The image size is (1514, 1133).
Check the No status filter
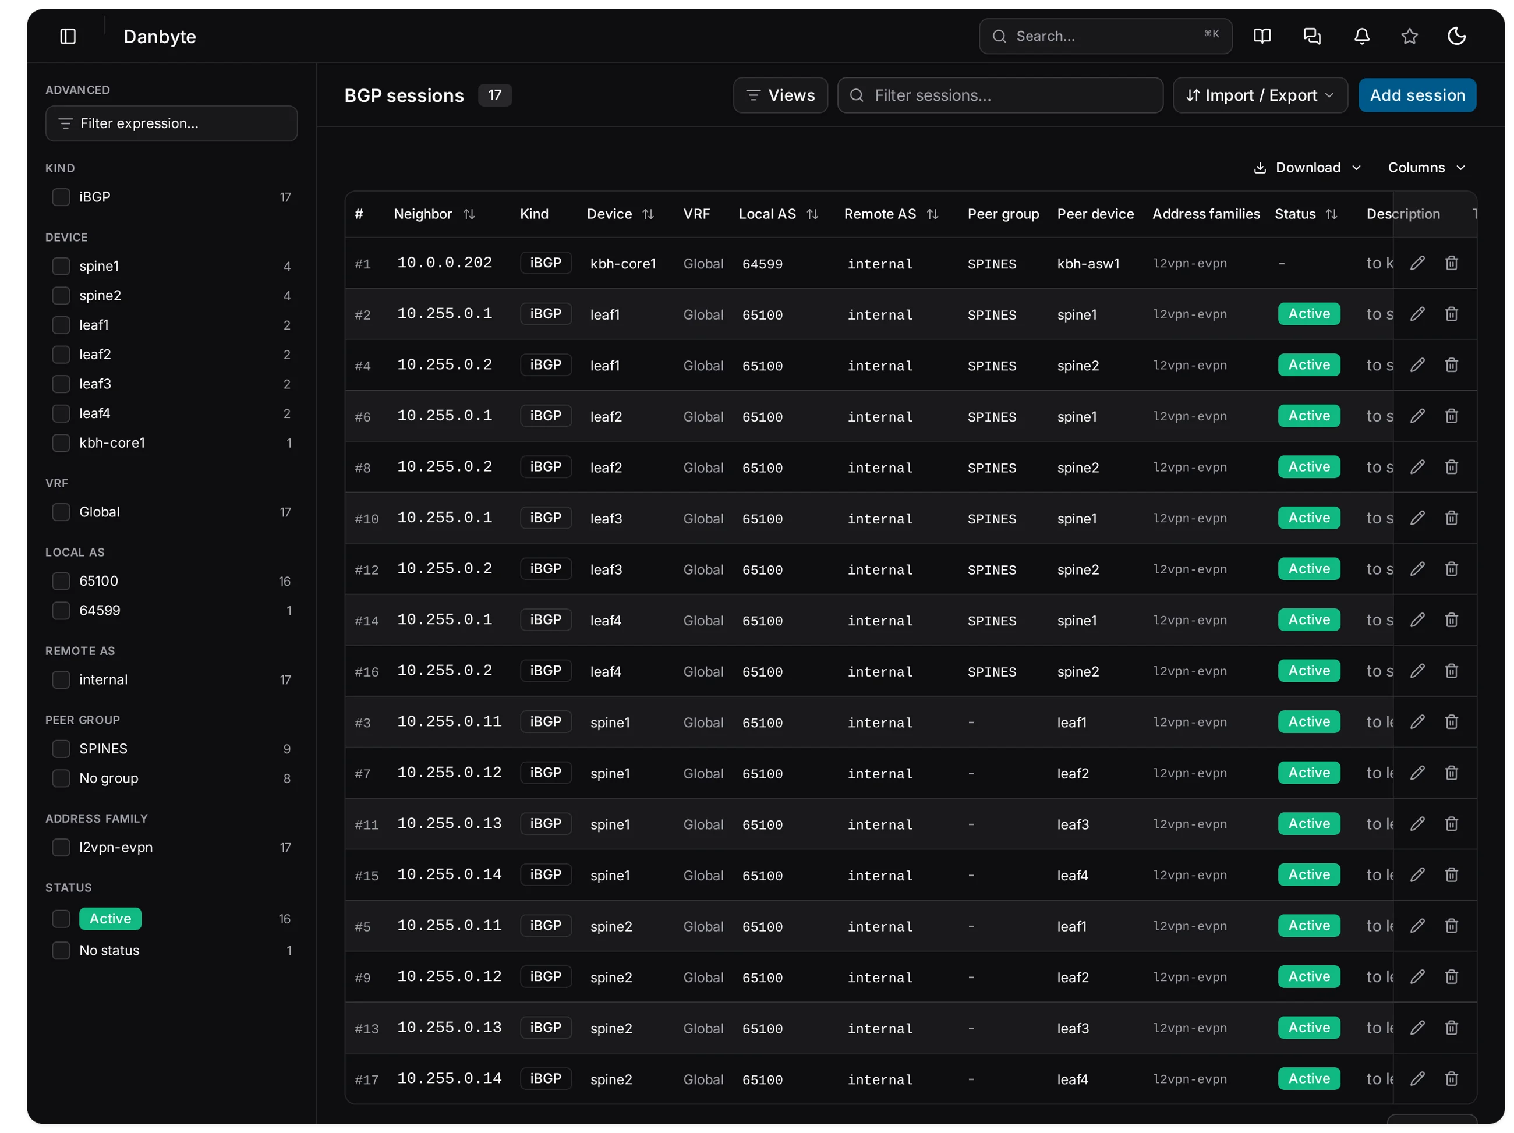coord(61,951)
